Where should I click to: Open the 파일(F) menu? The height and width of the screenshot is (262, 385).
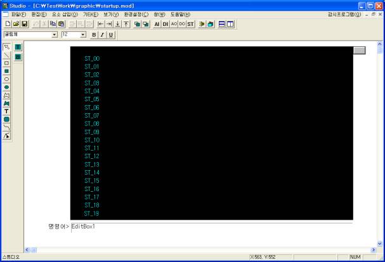coord(18,14)
